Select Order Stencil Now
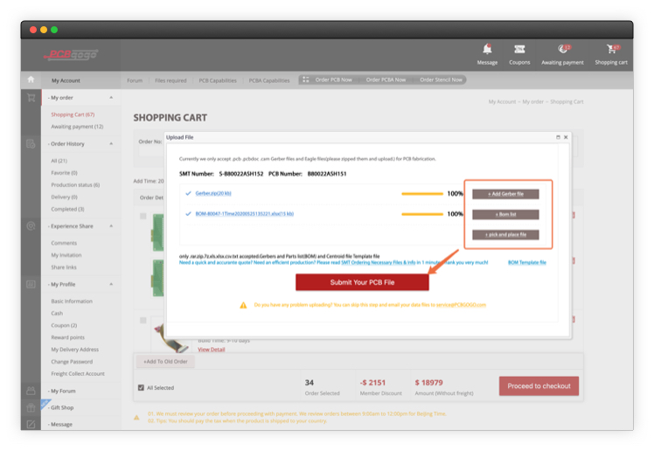The image size is (654, 451). point(441,80)
